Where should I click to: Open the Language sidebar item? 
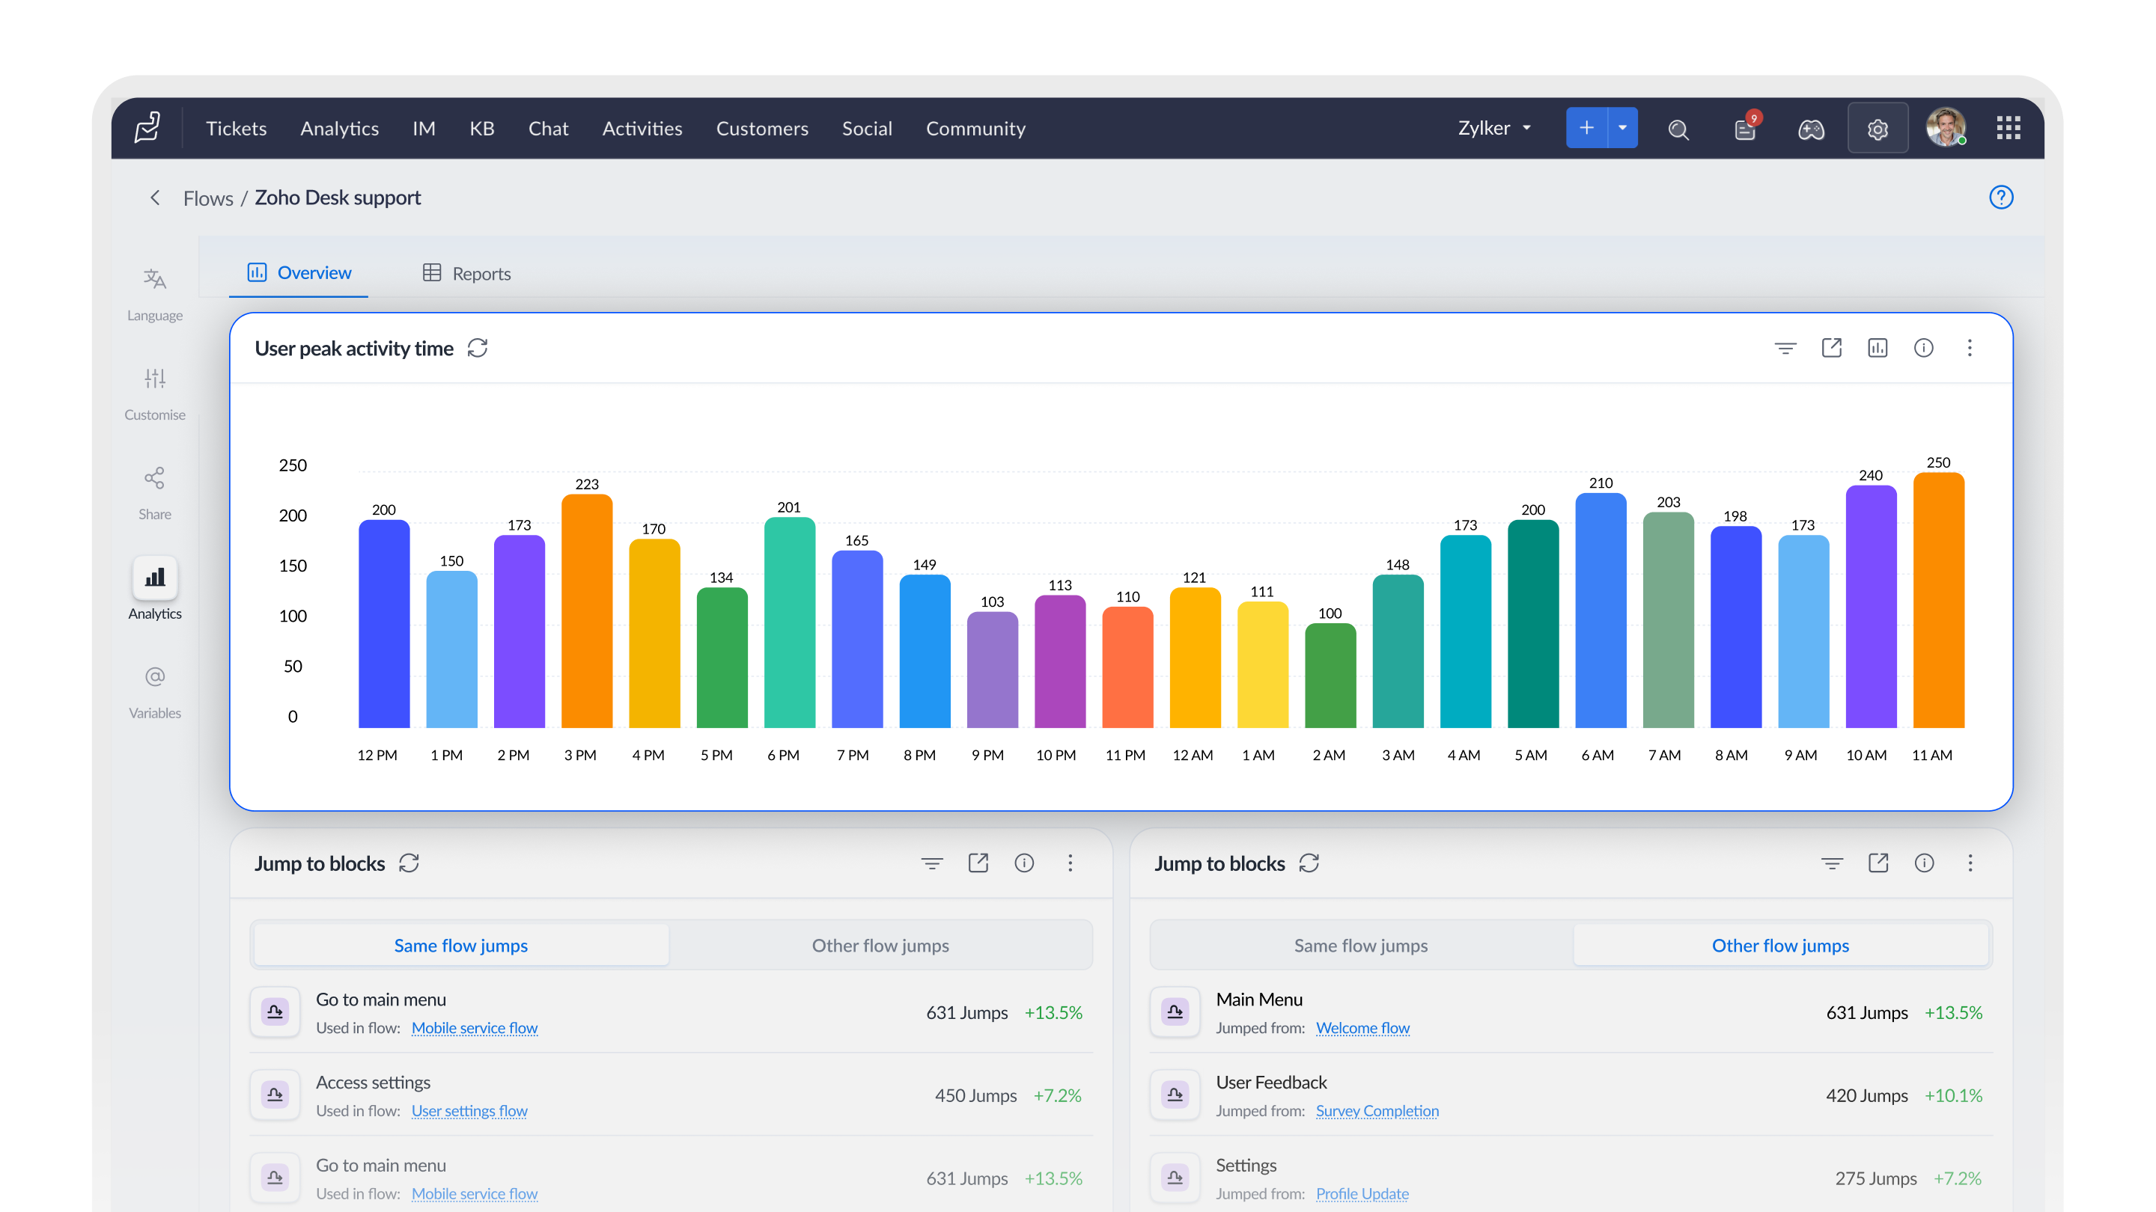[x=155, y=295]
